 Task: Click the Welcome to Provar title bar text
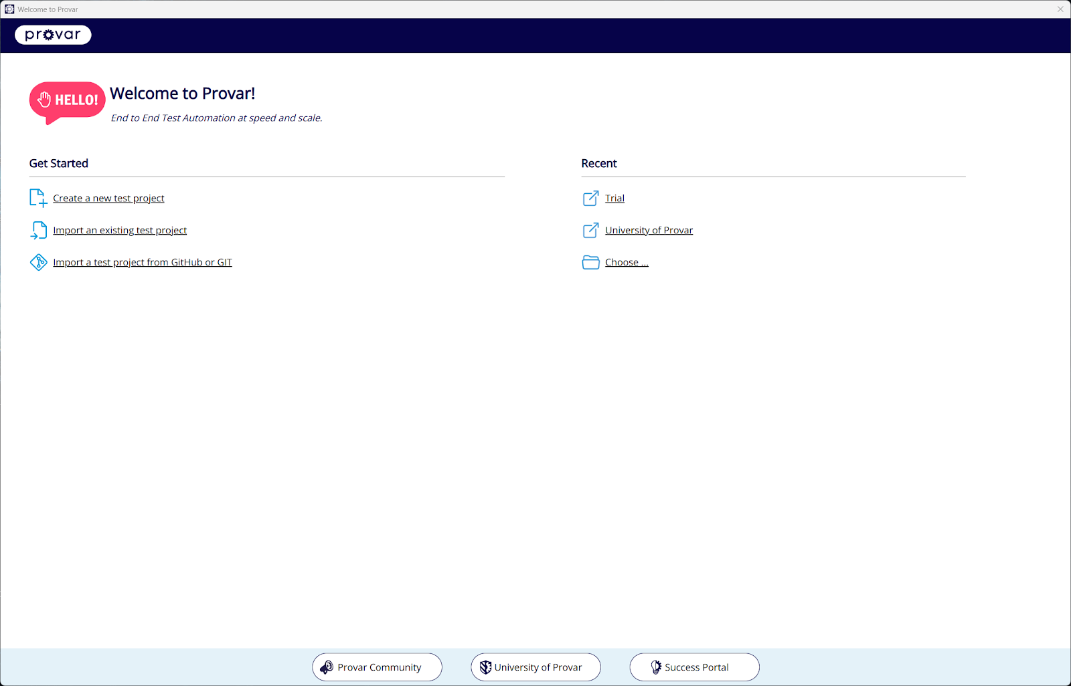coord(48,9)
